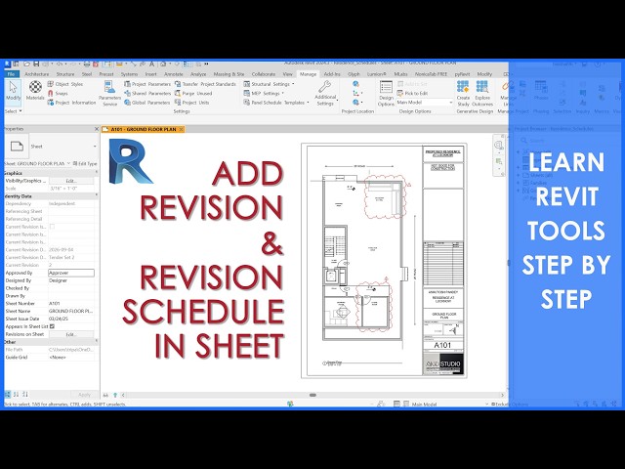Select the Modify arrow tool
Viewport: 625px width, 469px height.
(x=13, y=91)
